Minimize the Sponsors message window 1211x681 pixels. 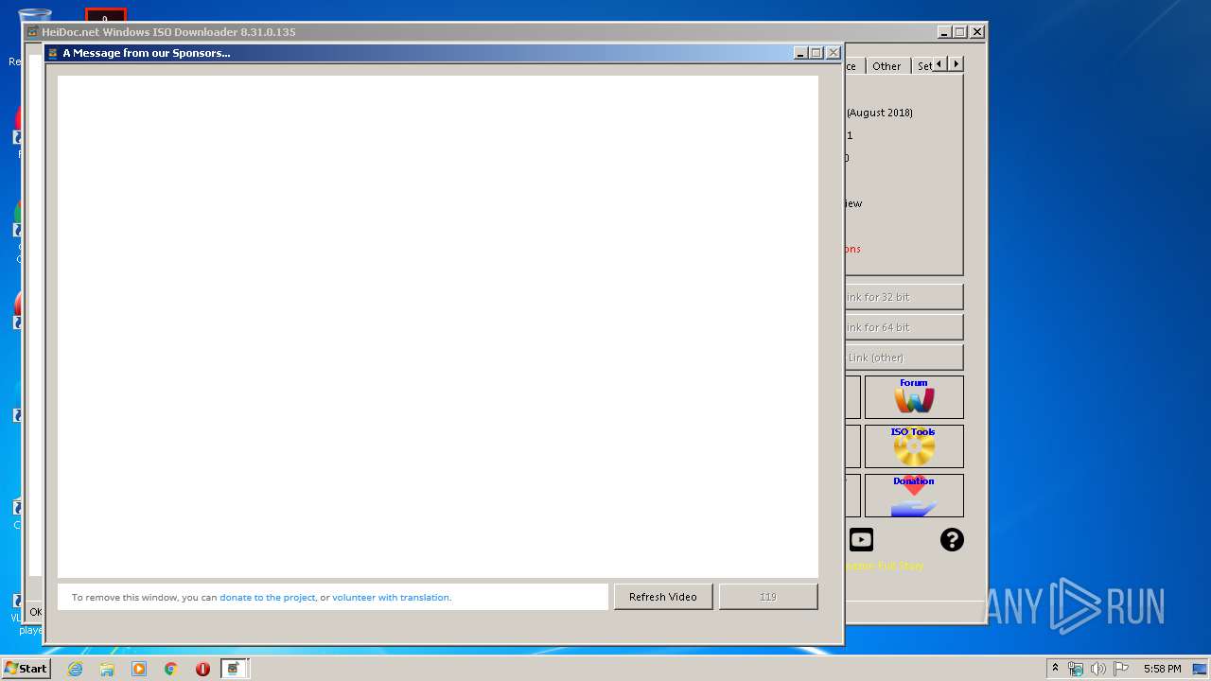[801, 53]
